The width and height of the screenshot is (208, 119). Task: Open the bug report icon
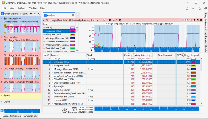(199, 8)
